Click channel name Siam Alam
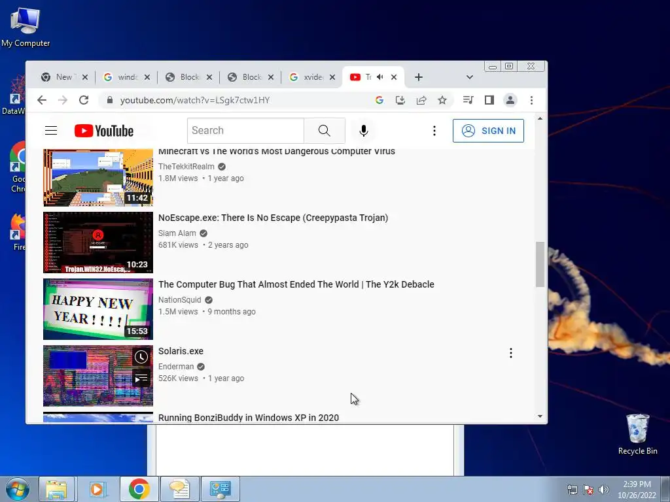 click(x=177, y=233)
